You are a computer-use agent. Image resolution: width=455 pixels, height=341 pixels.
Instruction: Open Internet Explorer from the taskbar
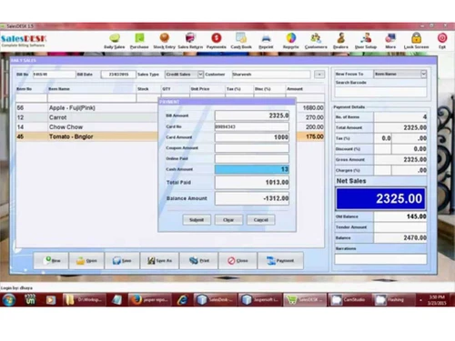click(x=183, y=300)
